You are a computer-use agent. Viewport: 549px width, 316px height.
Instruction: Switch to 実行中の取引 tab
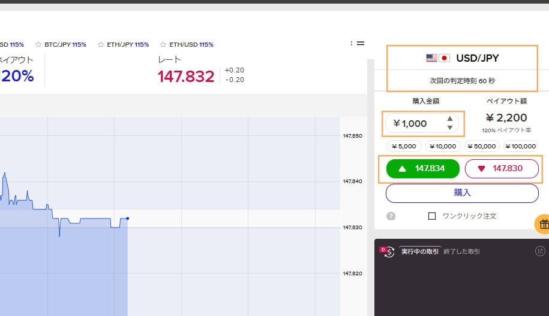click(x=420, y=251)
